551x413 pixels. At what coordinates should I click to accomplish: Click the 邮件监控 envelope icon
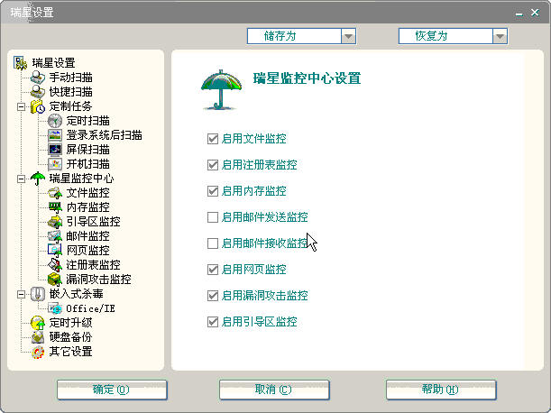coord(55,236)
